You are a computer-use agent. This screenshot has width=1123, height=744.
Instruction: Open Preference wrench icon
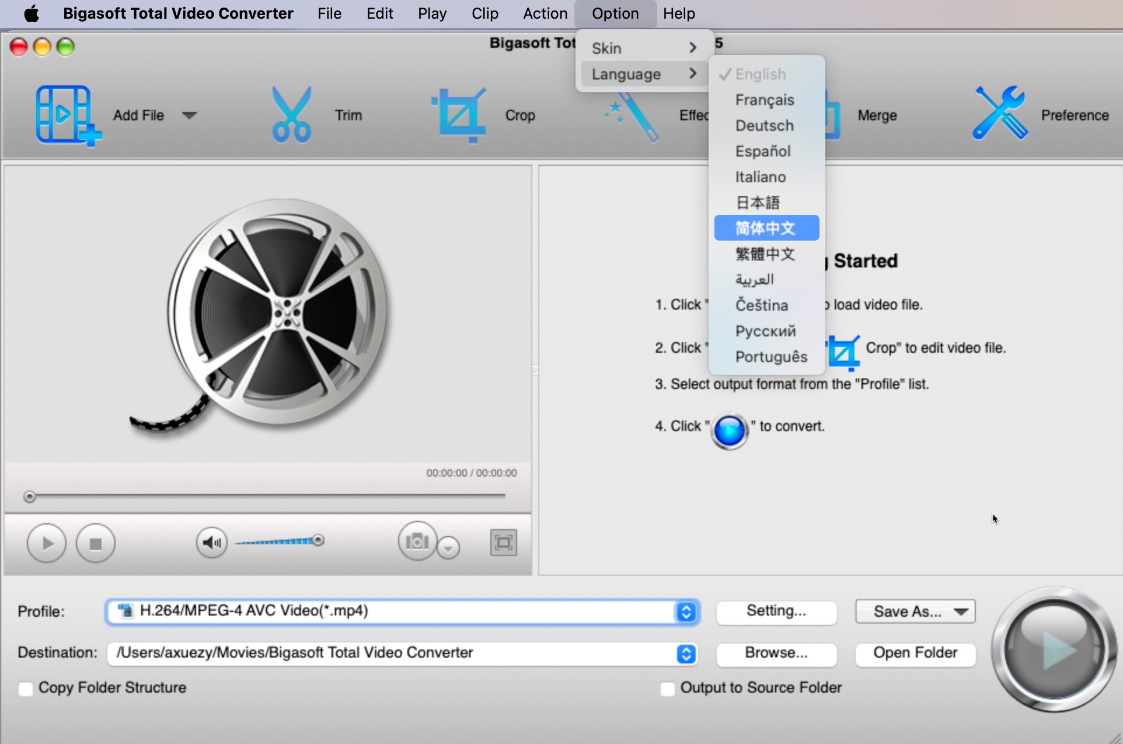point(999,114)
